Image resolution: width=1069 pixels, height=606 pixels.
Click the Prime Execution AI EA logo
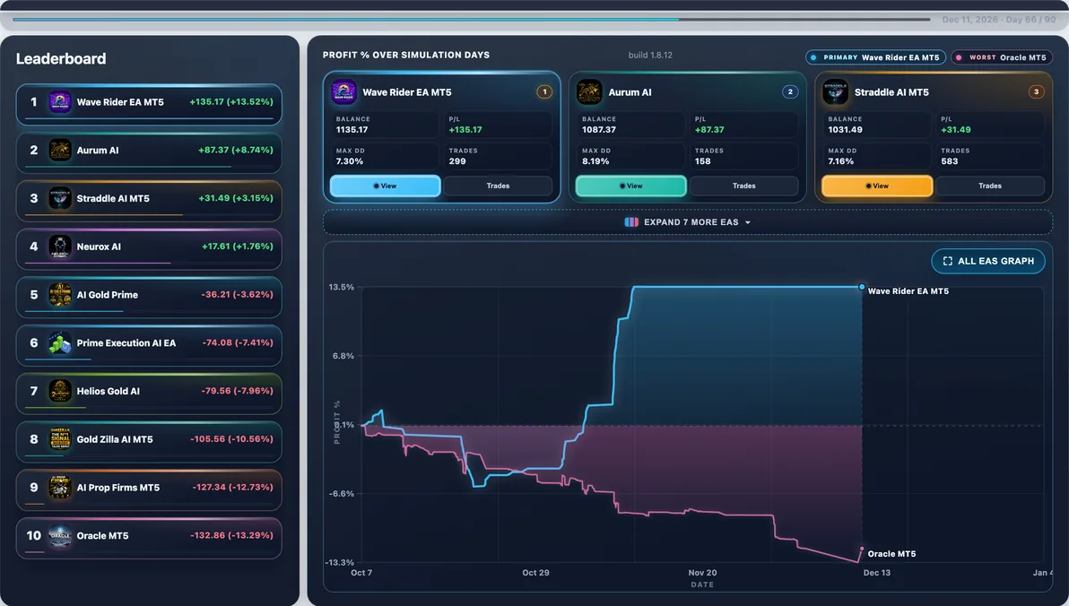coord(60,342)
